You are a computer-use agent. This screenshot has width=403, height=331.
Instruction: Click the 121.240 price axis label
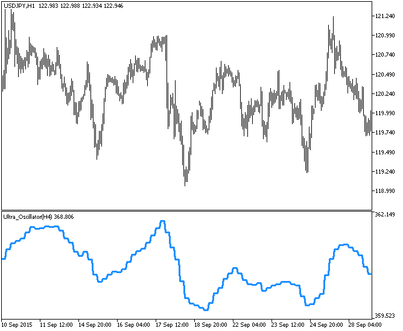384,16
